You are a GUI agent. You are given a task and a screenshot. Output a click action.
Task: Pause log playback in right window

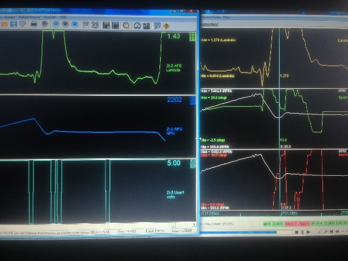pyautogui.click(x=302, y=232)
